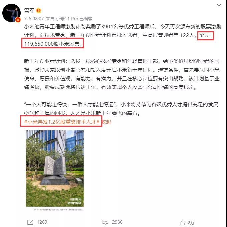Expand the post options chevron menu

pos(219,5)
